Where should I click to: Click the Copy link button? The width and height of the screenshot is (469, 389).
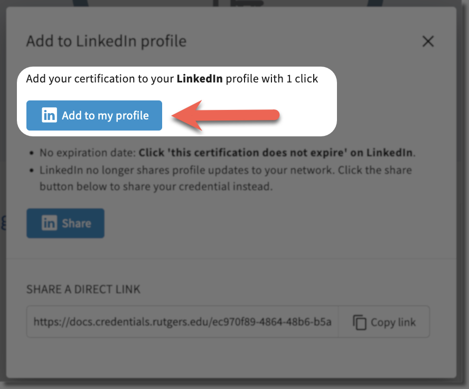click(384, 322)
